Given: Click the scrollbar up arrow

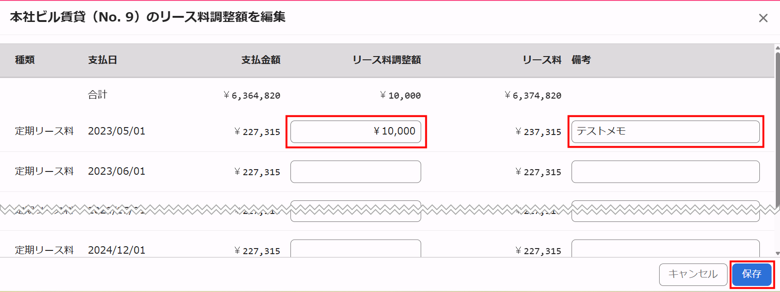Looking at the screenshot, I should coord(777,48).
